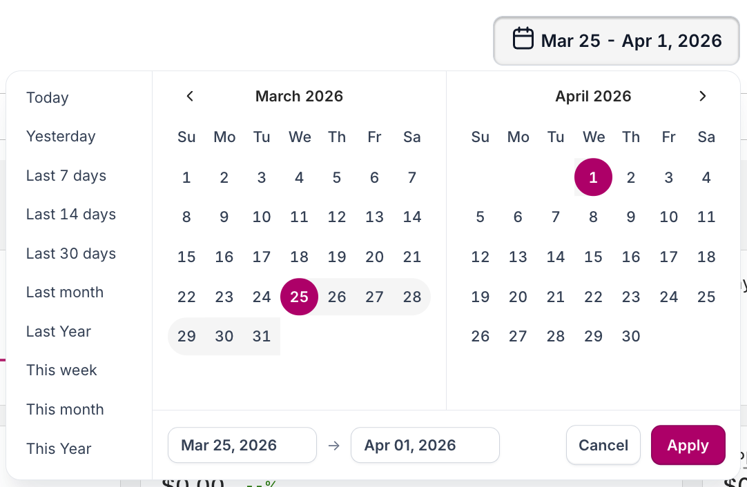Screen dimensions: 747x487
Task: Select the Last month preset
Action: 64,292
